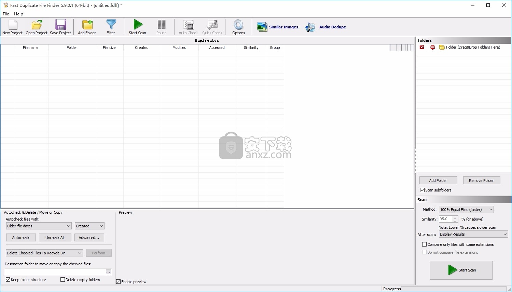Image resolution: width=512 pixels, height=292 pixels.
Task: Launch the Similar Images tool
Action: coord(278,27)
